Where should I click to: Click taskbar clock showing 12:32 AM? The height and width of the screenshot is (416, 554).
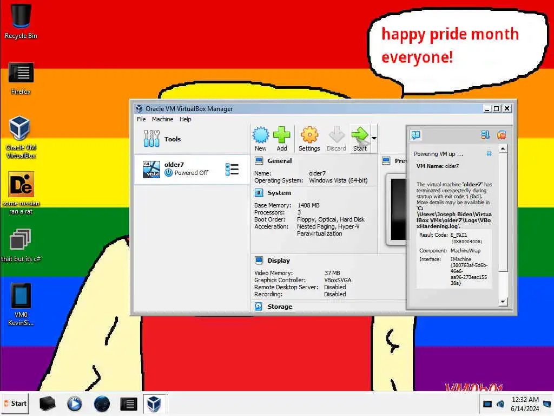(x=525, y=404)
